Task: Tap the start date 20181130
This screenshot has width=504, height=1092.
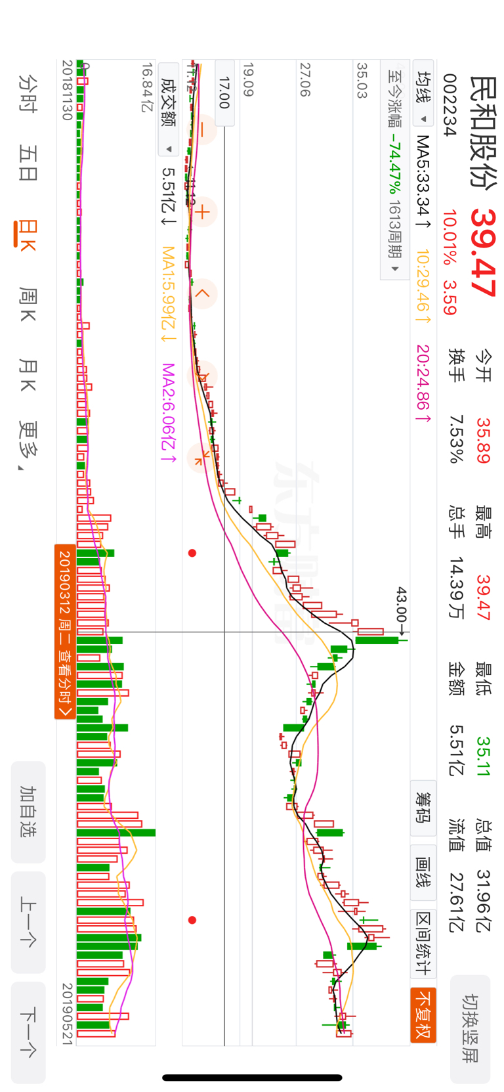Action: pyautogui.click(x=67, y=91)
